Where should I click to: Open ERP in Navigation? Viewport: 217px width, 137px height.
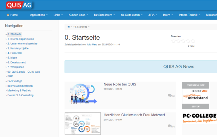click(x=10, y=76)
